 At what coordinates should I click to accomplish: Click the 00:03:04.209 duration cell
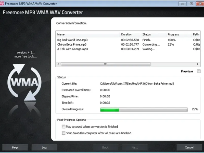click(130, 49)
